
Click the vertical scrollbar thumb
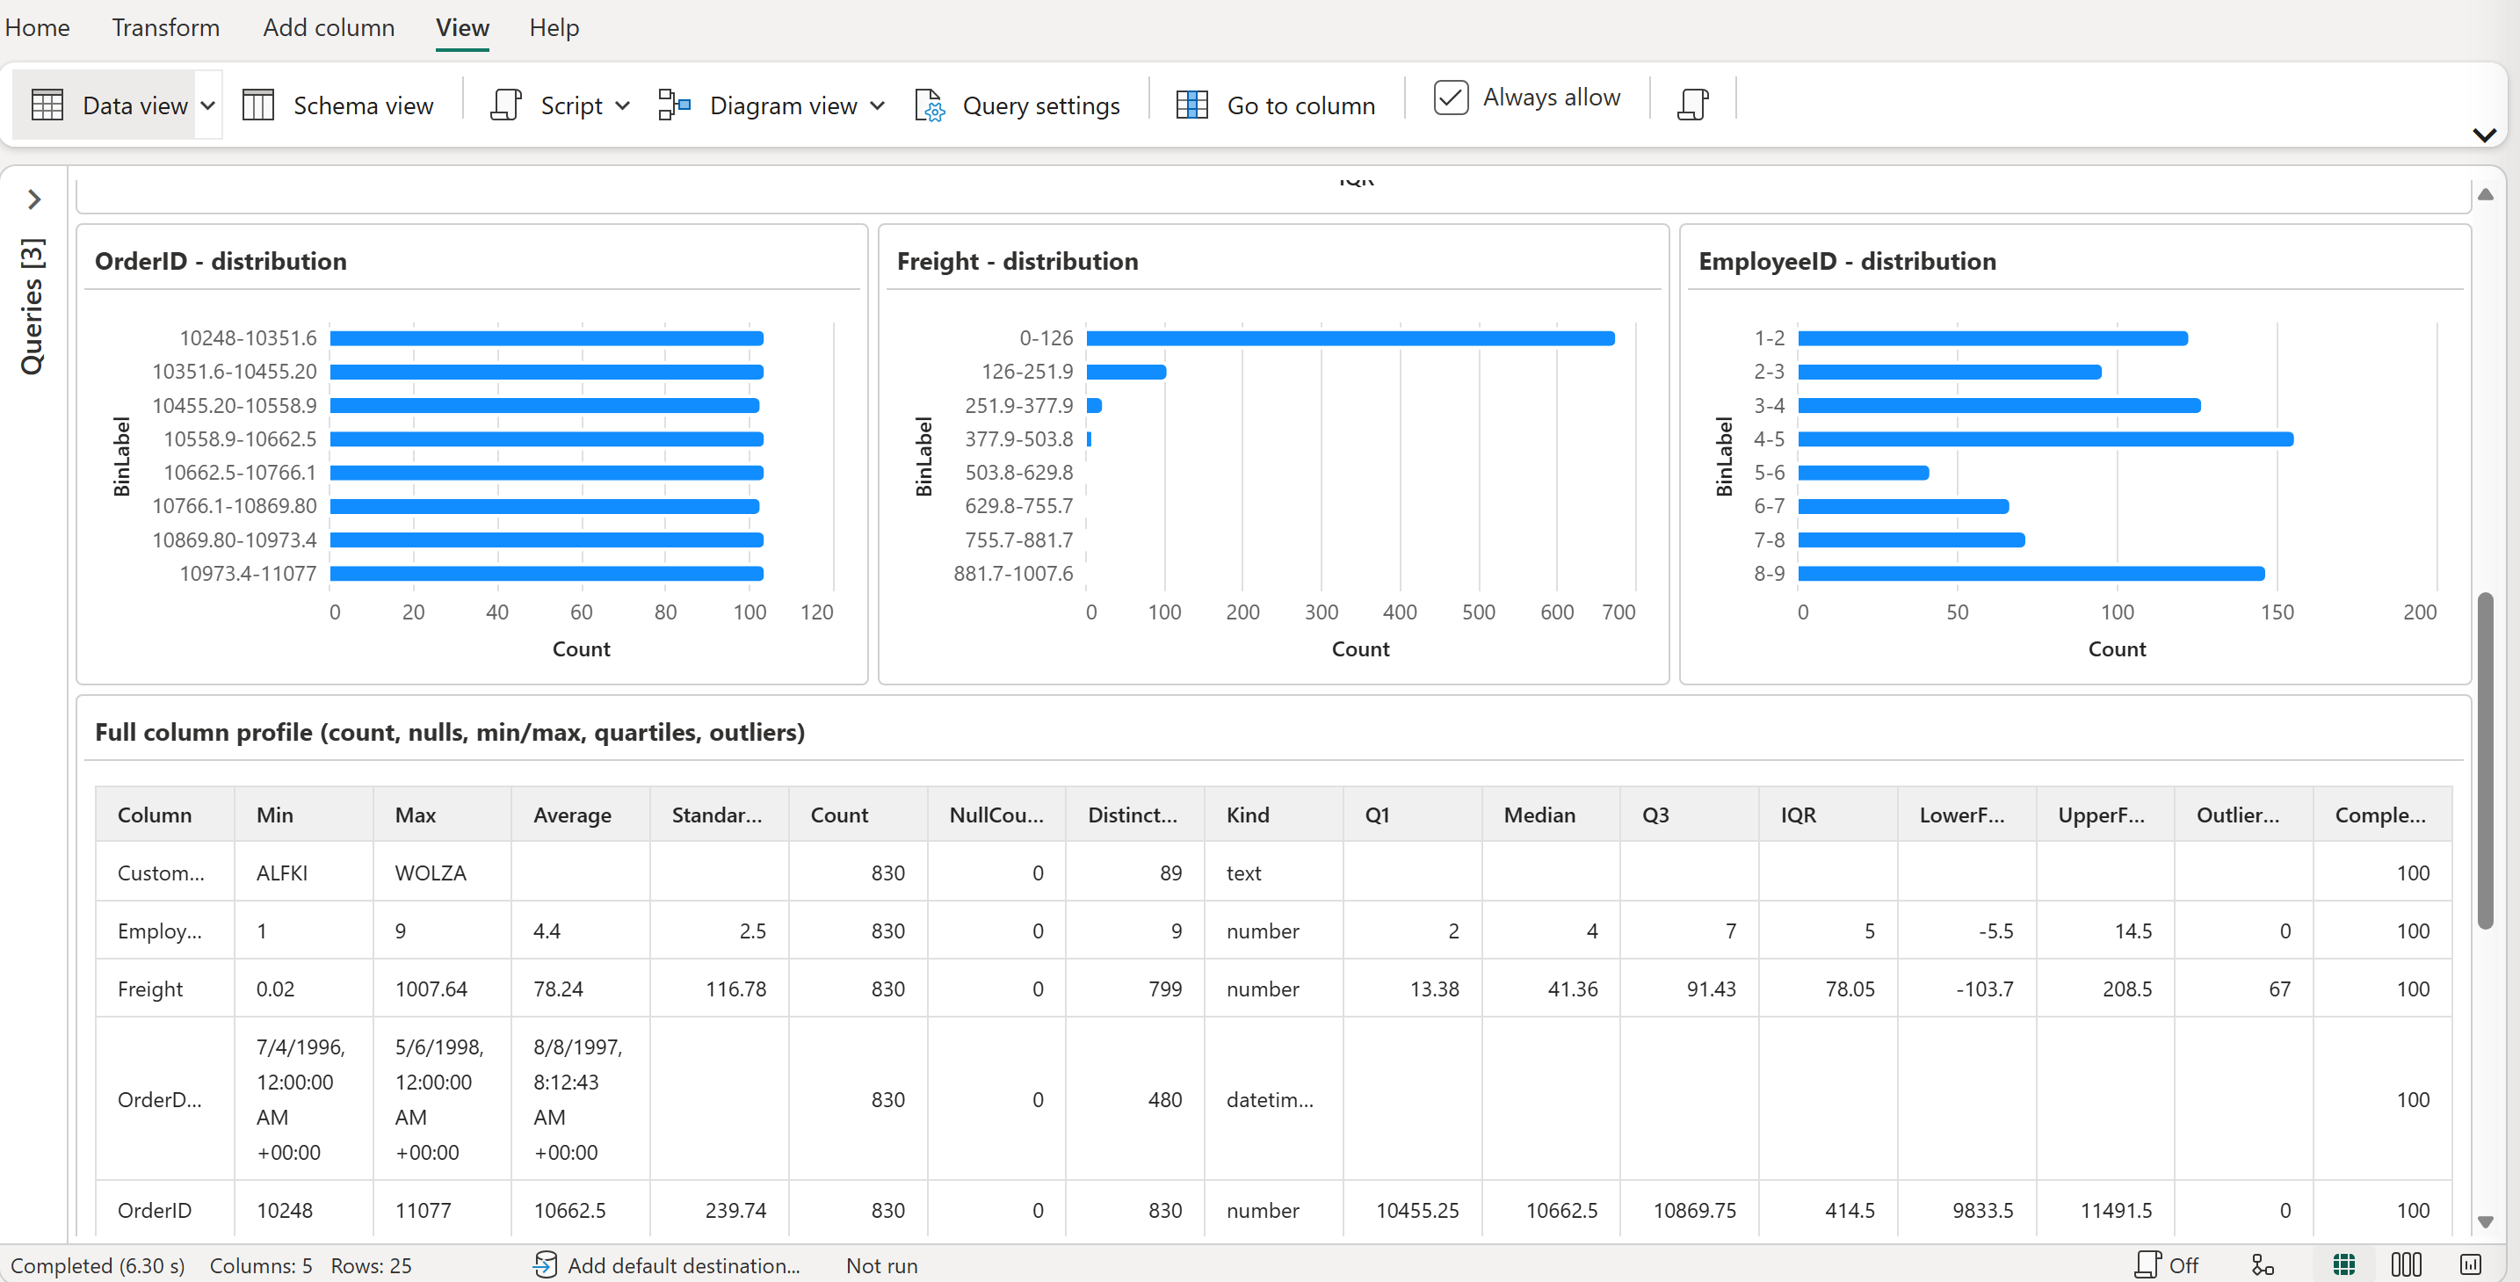tap(2485, 760)
